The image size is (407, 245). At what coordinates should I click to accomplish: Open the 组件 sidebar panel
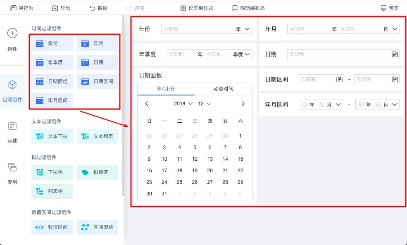point(12,40)
